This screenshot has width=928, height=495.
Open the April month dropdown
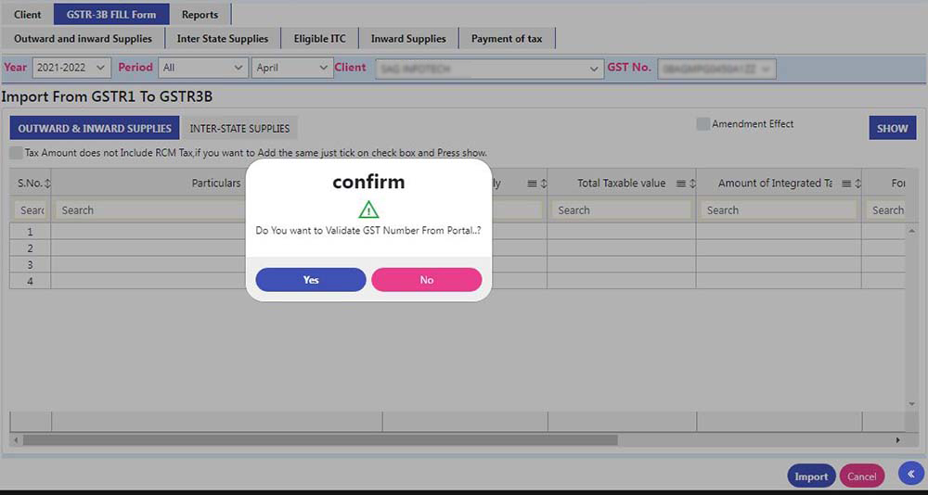click(292, 68)
